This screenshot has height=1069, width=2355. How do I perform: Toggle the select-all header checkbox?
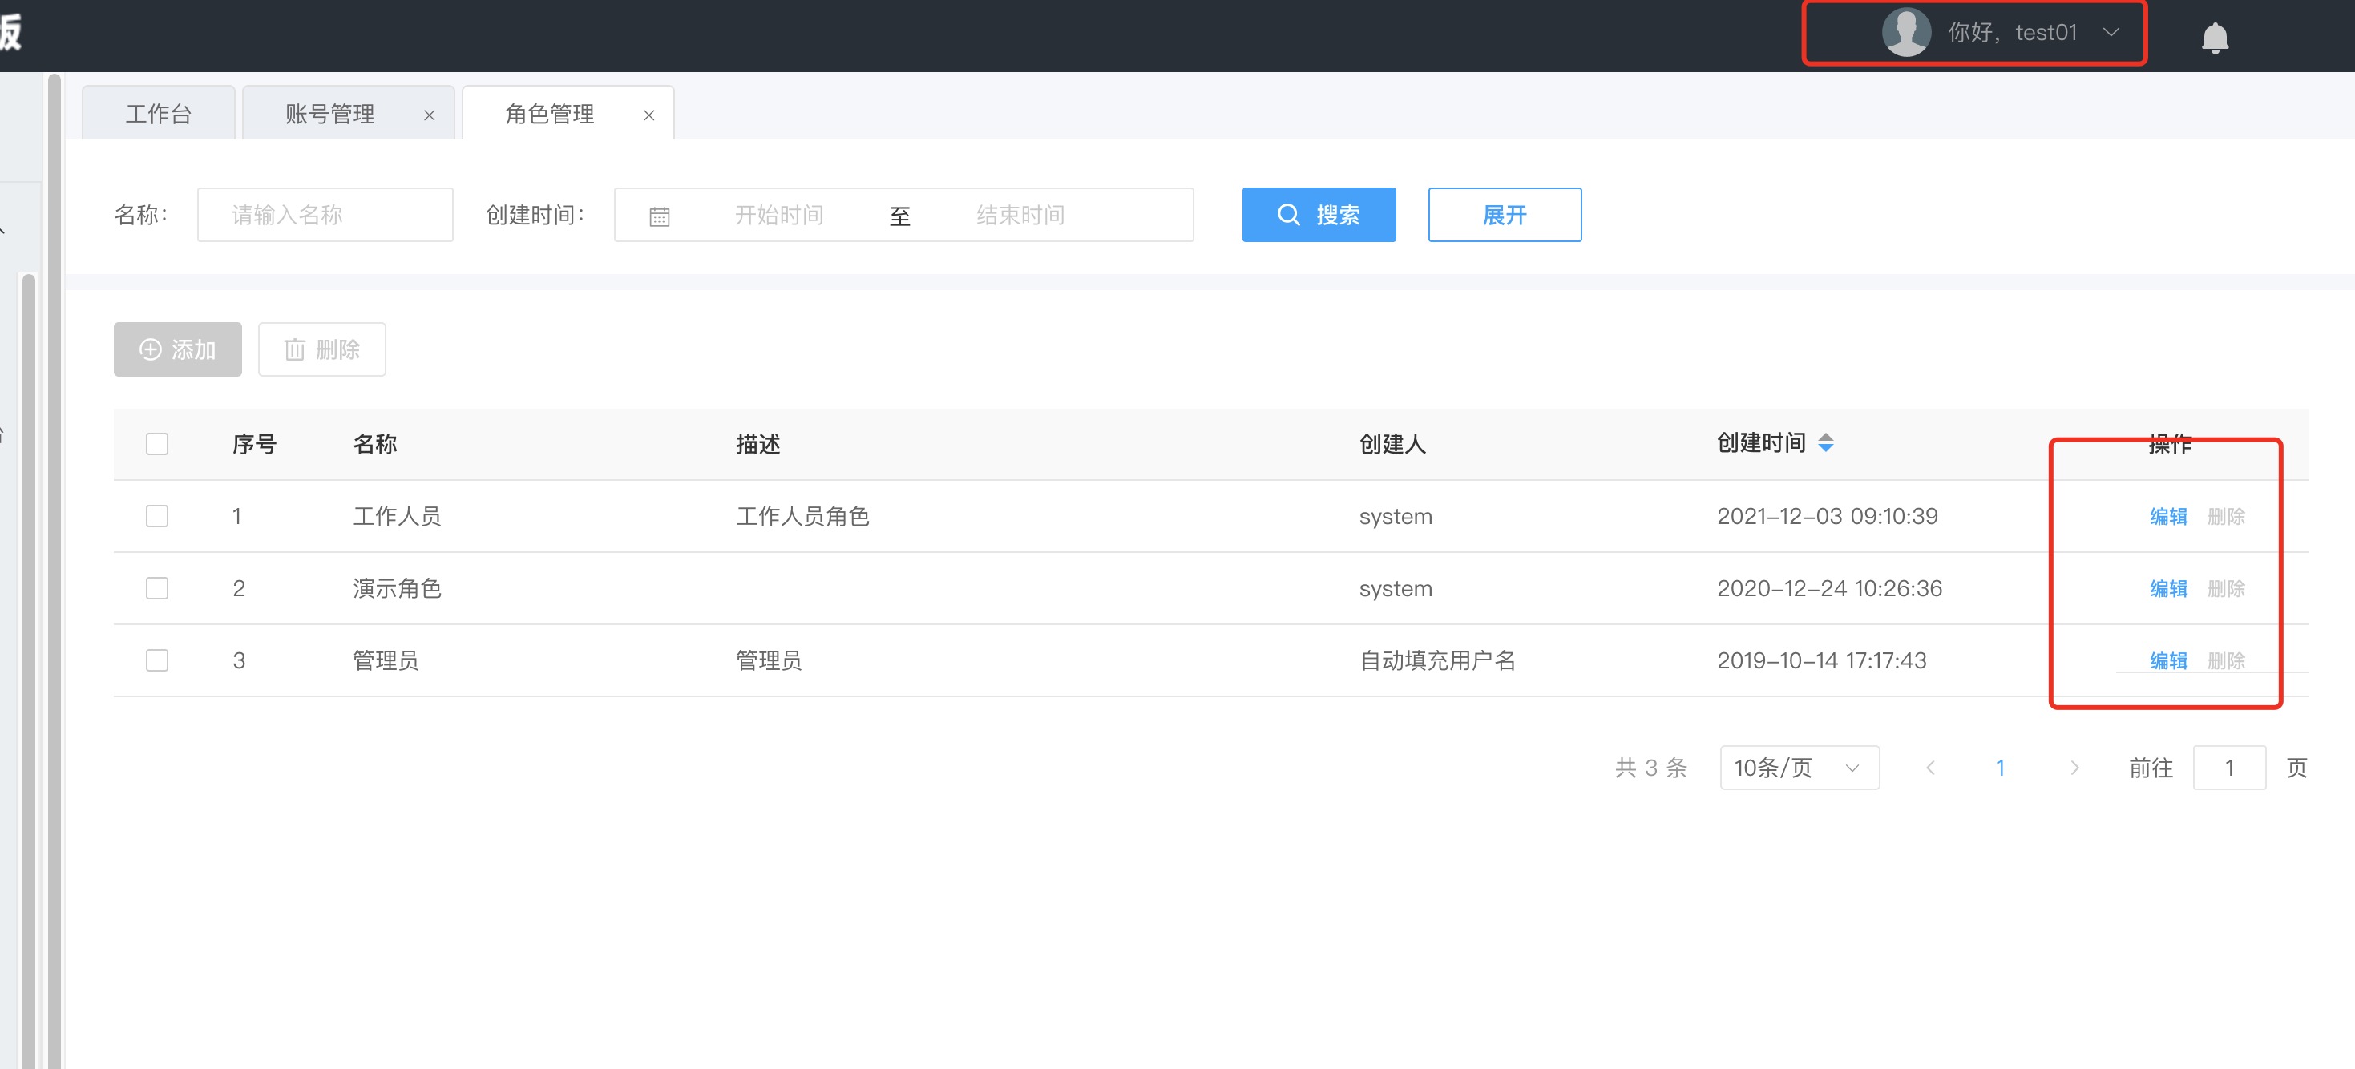point(157,444)
